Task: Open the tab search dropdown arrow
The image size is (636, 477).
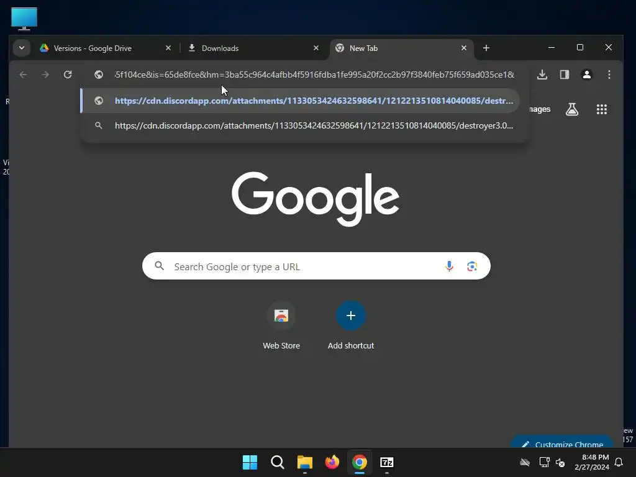Action: tap(22, 48)
